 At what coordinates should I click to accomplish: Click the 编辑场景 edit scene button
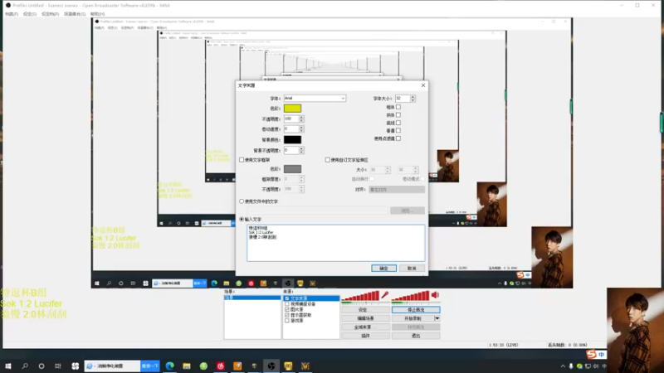[x=365, y=318]
